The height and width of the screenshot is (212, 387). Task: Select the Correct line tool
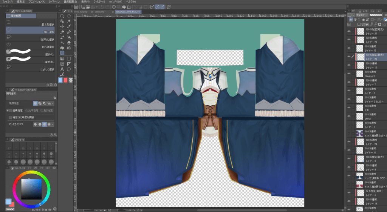coord(62,74)
